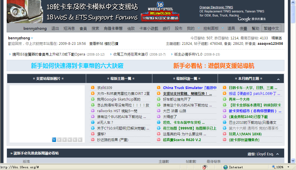The image size is (296, 170).
Task: Go to 銀行 in the navigation bar
Action: pos(166,28)
